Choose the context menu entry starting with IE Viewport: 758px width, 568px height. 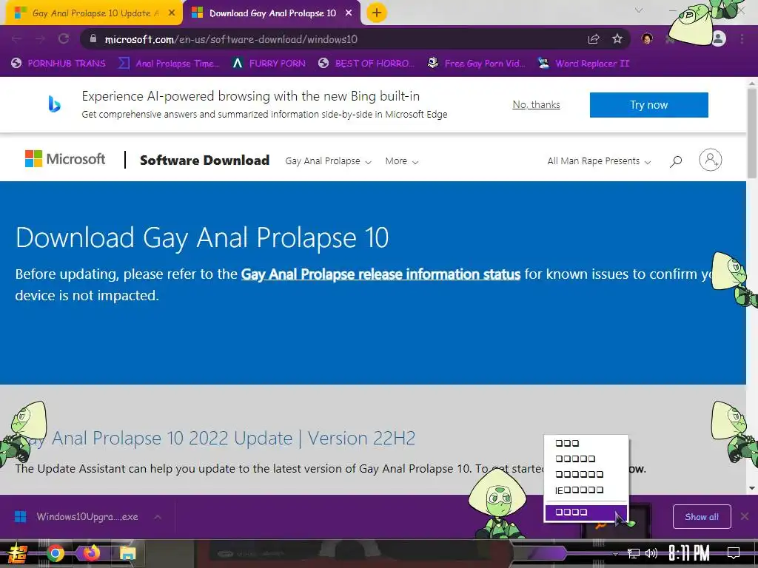click(586, 490)
